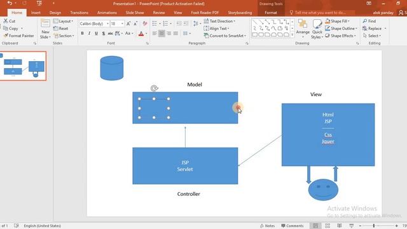
Task: Center align text
Action: coord(162,33)
